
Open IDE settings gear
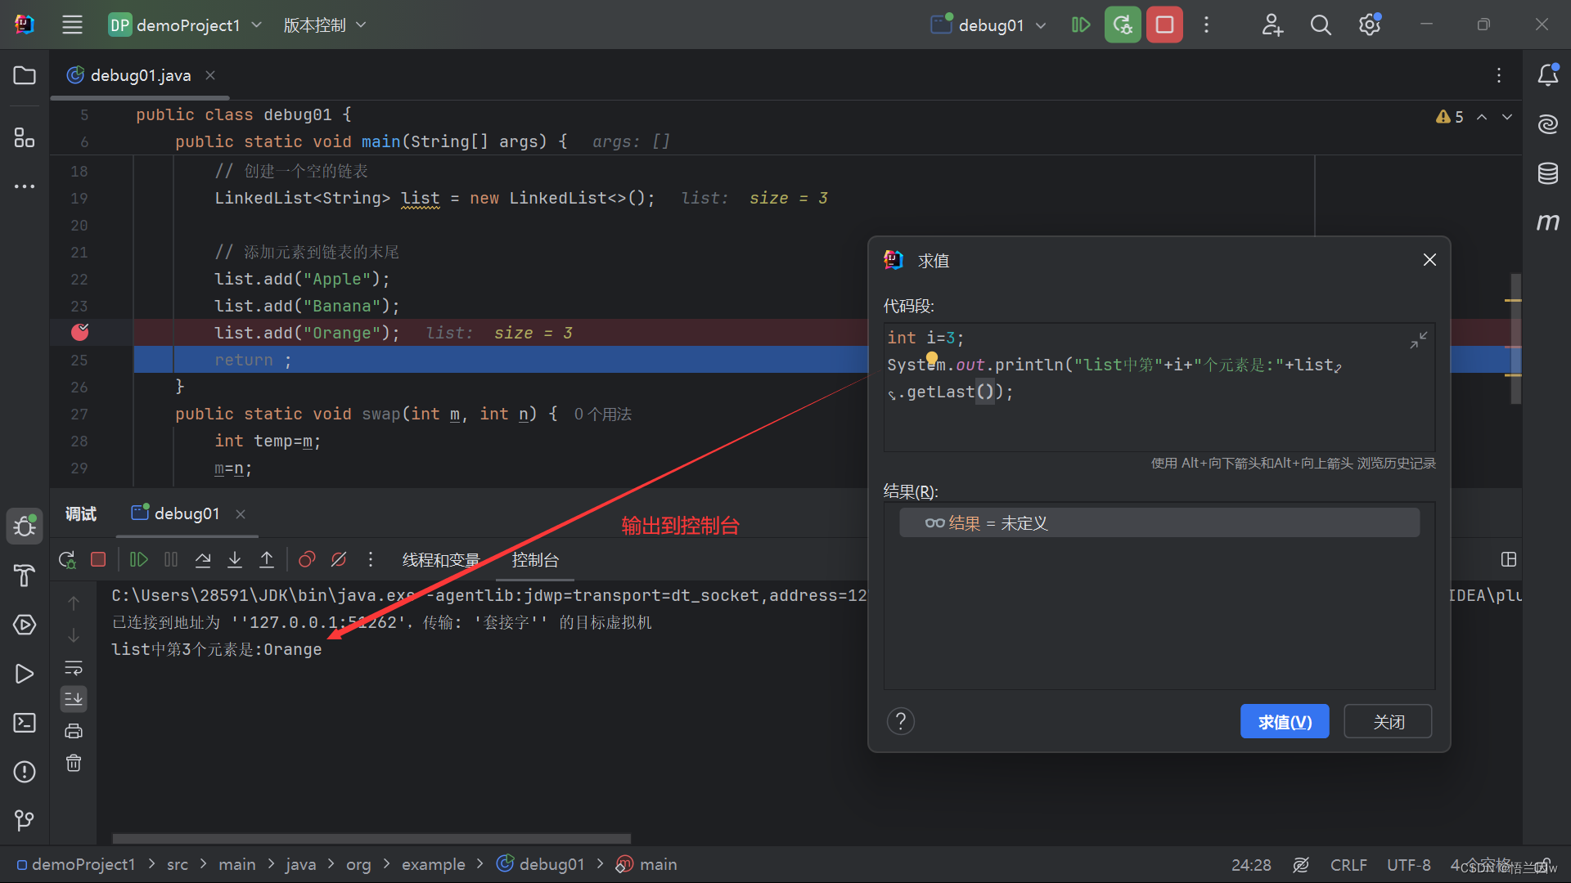pyautogui.click(x=1370, y=25)
